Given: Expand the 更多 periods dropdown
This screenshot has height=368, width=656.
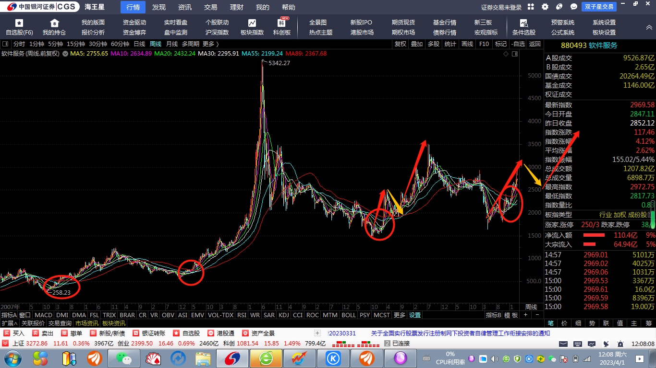Looking at the screenshot, I should tap(210, 44).
